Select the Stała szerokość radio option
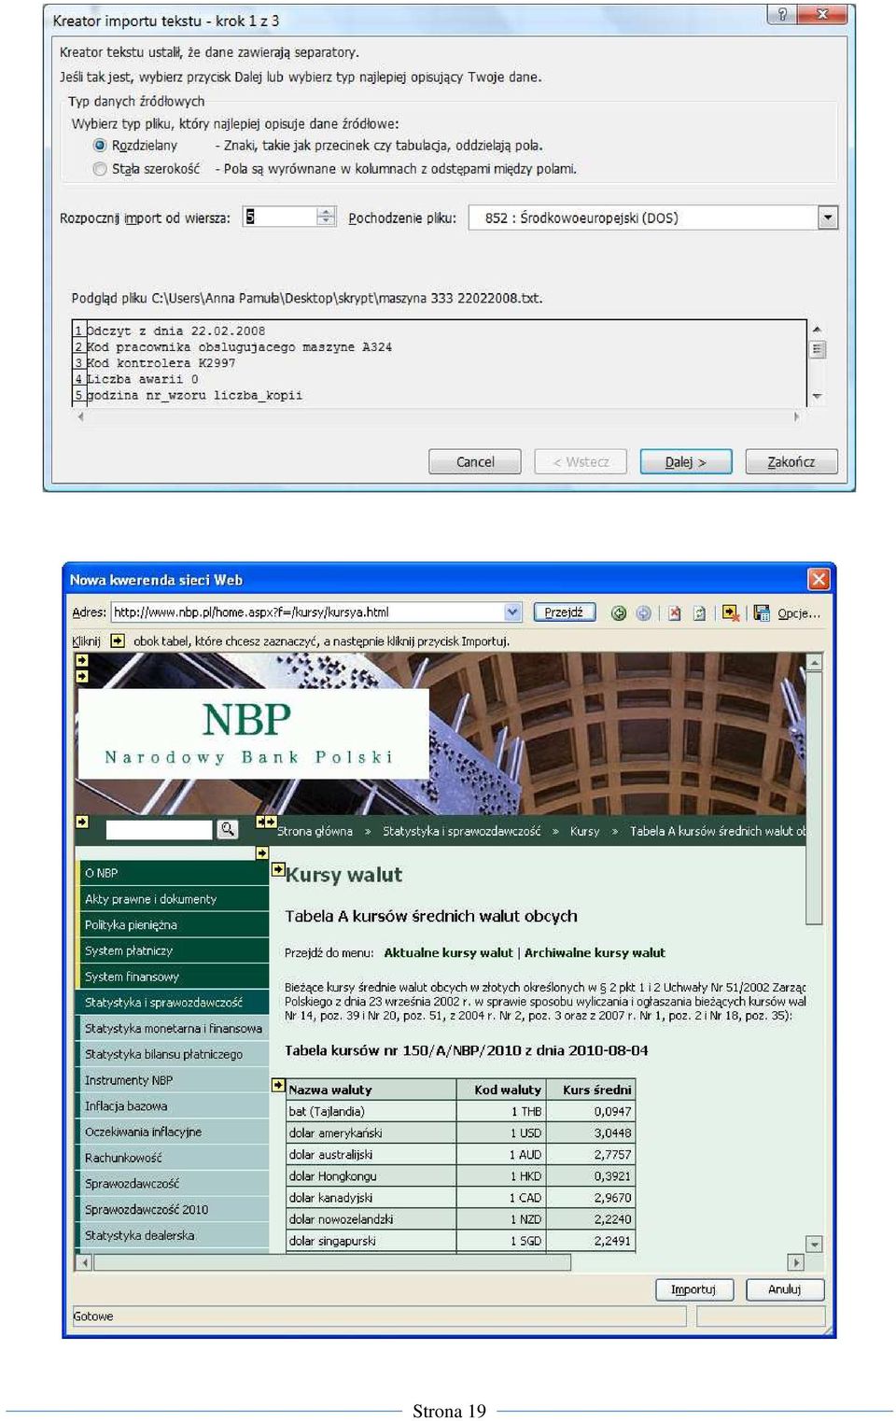This screenshot has width=896, height=1421. point(100,169)
